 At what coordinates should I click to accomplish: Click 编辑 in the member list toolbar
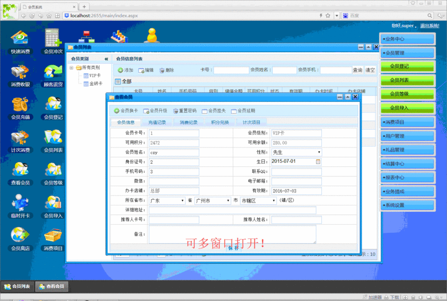tap(146, 70)
